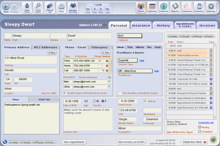The image size is (220, 146).
Task: Open the Marital Status Single field
Action: coord(127,119)
